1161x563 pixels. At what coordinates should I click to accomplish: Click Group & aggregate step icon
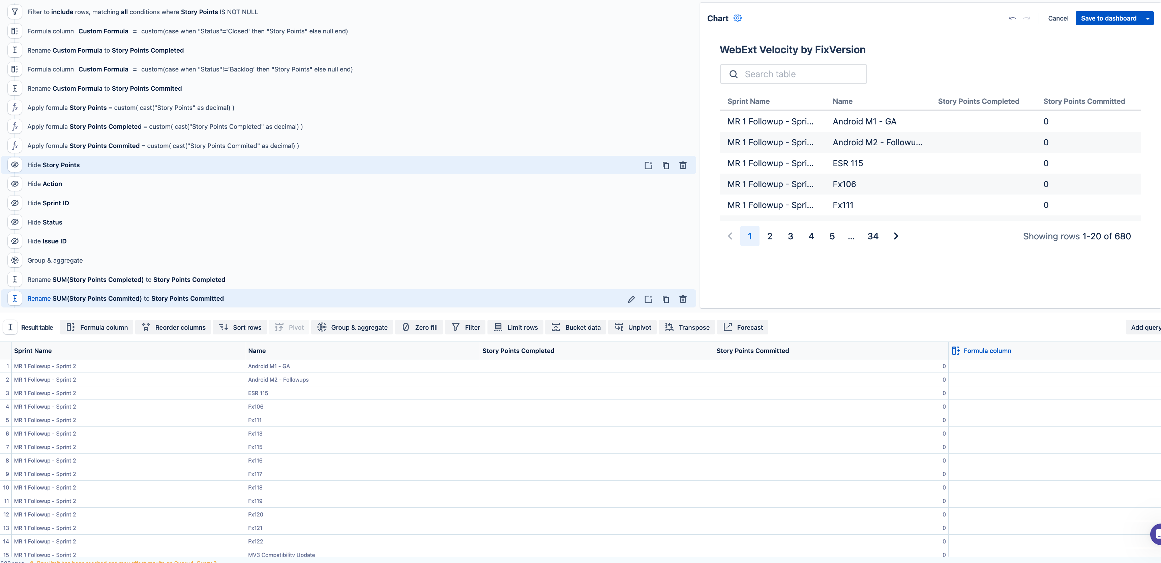click(15, 261)
